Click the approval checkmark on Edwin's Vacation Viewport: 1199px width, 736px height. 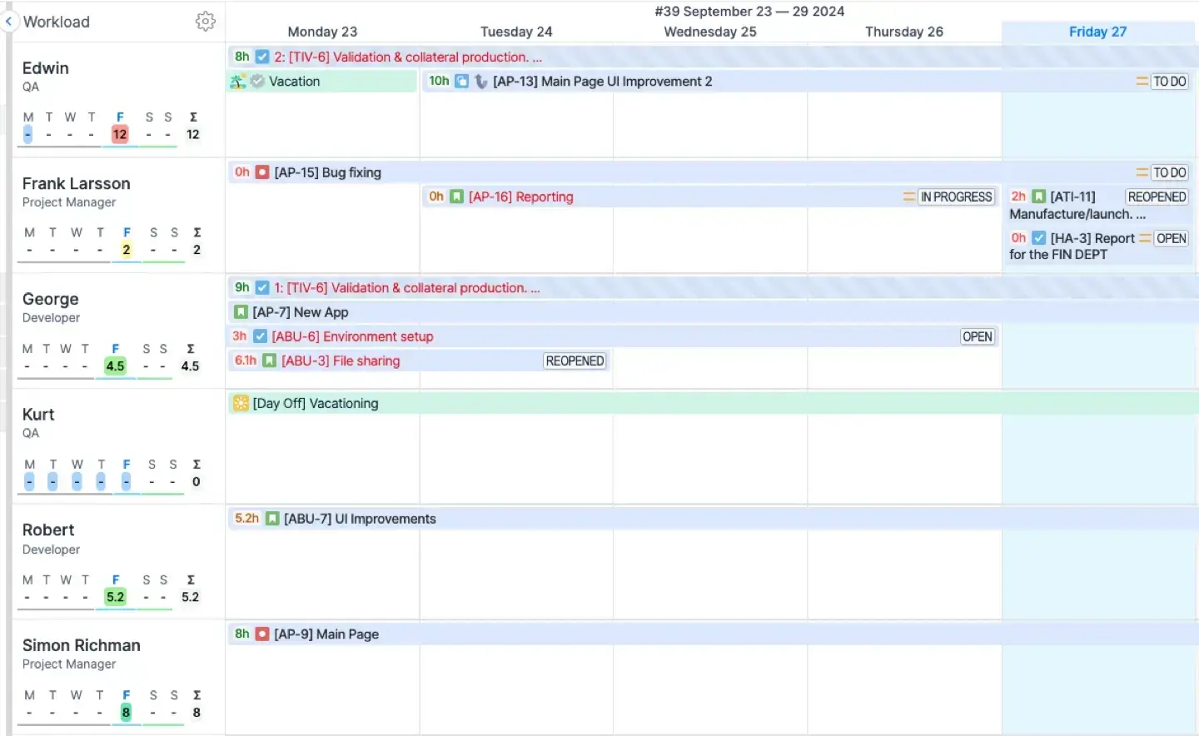coord(258,81)
